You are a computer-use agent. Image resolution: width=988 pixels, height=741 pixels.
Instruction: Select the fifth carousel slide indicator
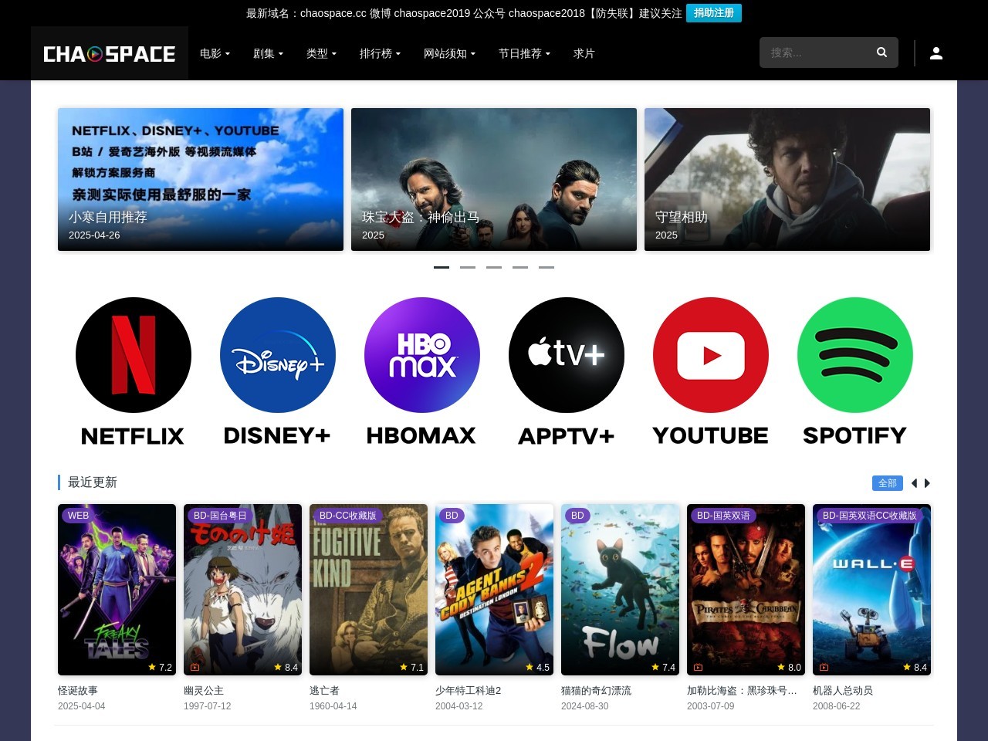(546, 267)
